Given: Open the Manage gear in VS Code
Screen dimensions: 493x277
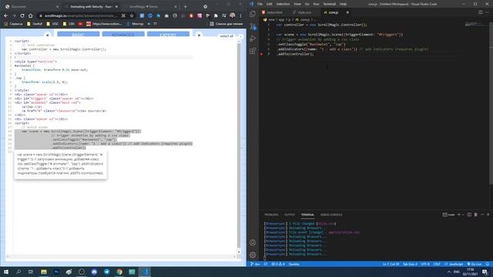Looking at the screenshot, I should tap(253, 255).
